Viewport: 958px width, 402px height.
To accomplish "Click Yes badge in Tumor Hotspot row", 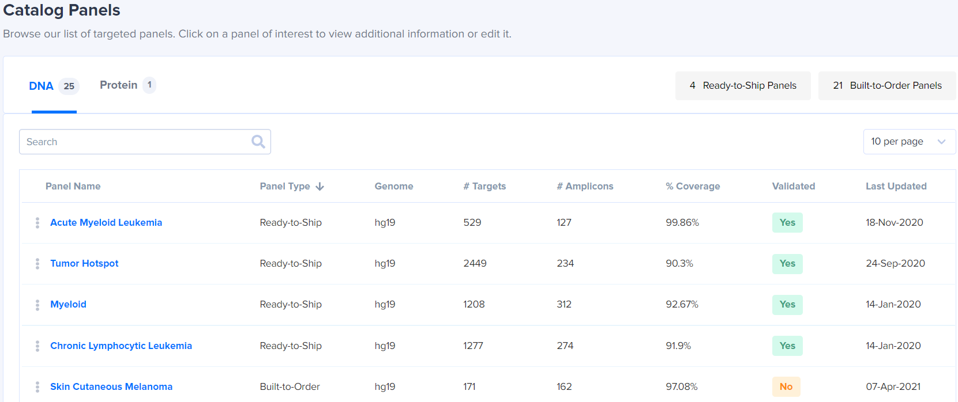I will pos(787,264).
